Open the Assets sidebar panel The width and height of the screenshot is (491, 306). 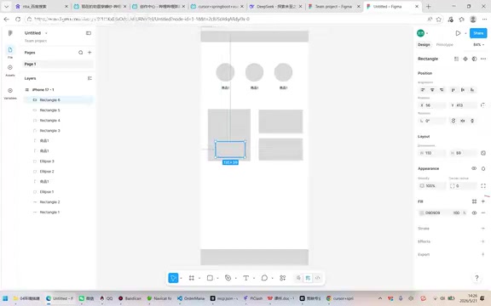(10, 71)
